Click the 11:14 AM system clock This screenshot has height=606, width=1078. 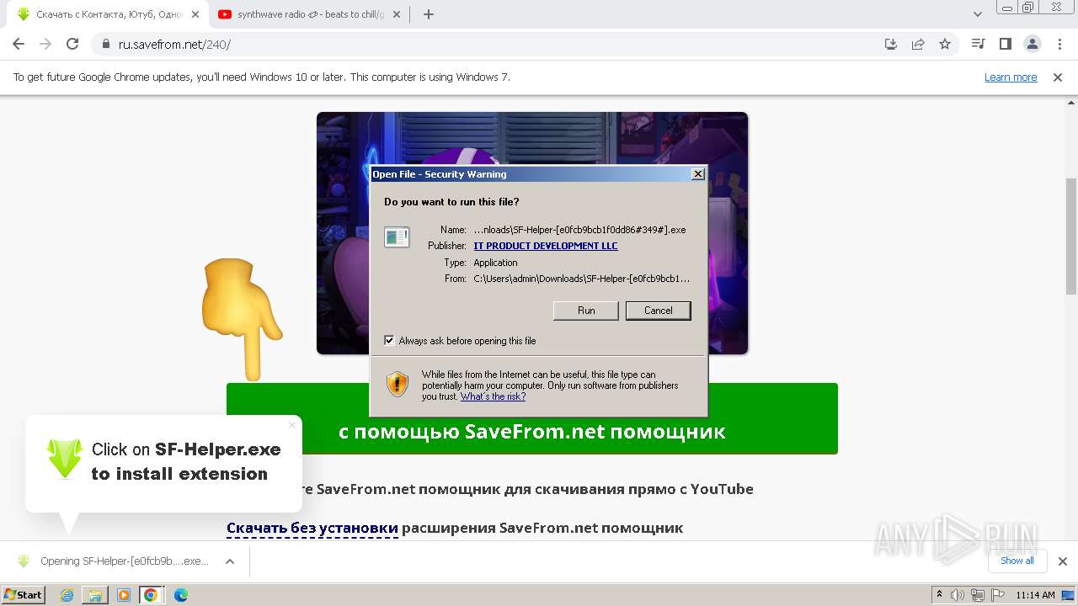[1035, 595]
